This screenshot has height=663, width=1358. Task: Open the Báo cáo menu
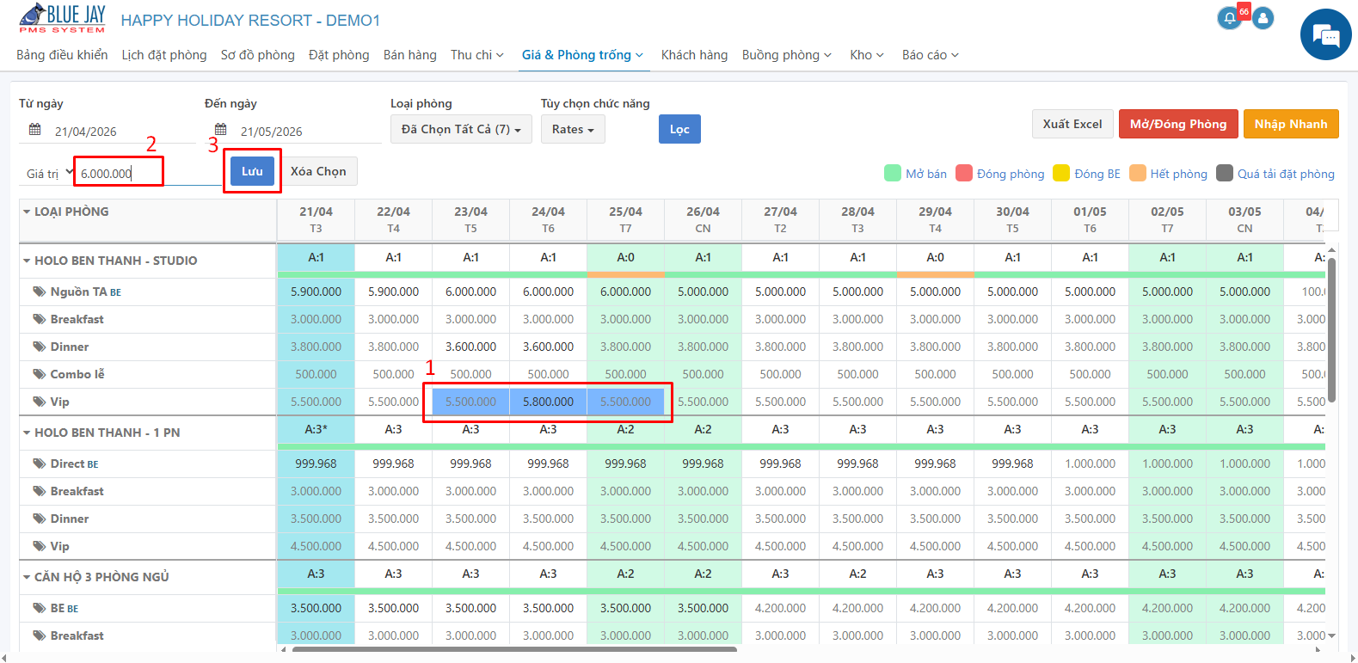click(x=930, y=55)
